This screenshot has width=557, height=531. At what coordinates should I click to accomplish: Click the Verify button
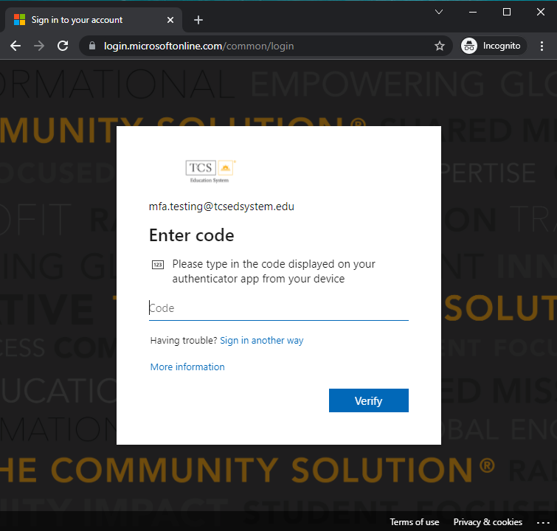pos(368,400)
